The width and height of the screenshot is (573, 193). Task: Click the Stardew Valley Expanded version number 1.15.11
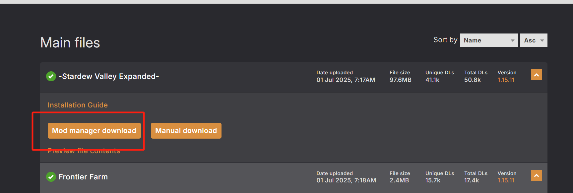[x=506, y=80]
